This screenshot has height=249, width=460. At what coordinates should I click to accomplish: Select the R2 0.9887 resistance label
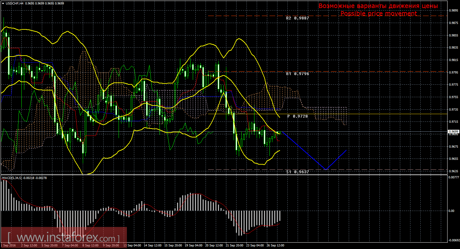[x=297, y=18]
